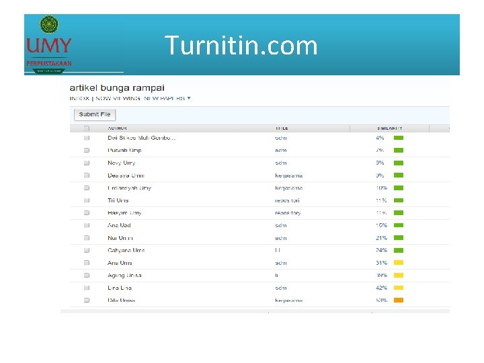Image resolution: width=484 pixels, height=363 pixels.
Task: Click author name Novy Umy
Action: click(121, 163)
